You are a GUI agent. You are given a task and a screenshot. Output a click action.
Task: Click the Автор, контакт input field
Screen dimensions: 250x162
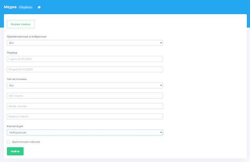point(85,106)
